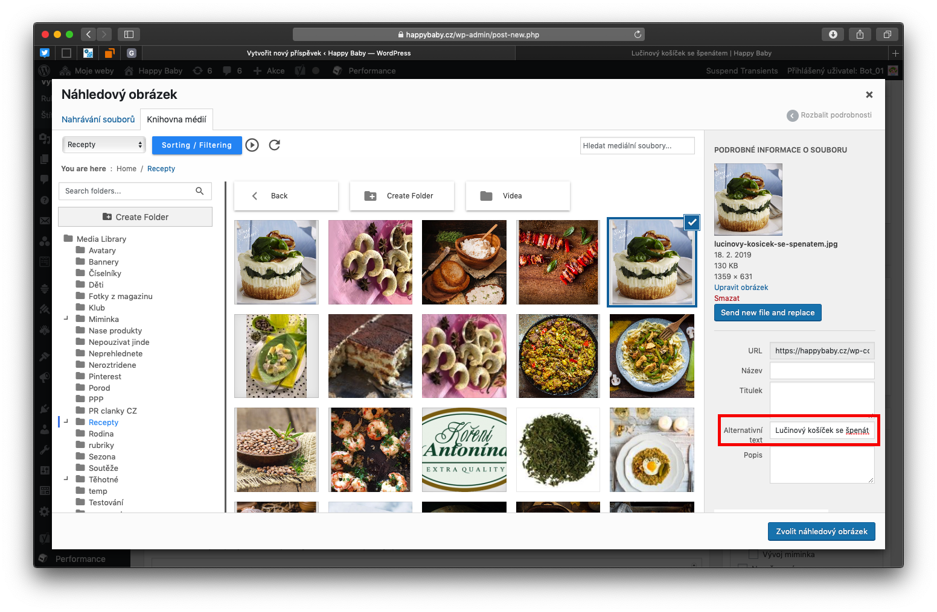Click the Alternativní text input field

[821, 431]
